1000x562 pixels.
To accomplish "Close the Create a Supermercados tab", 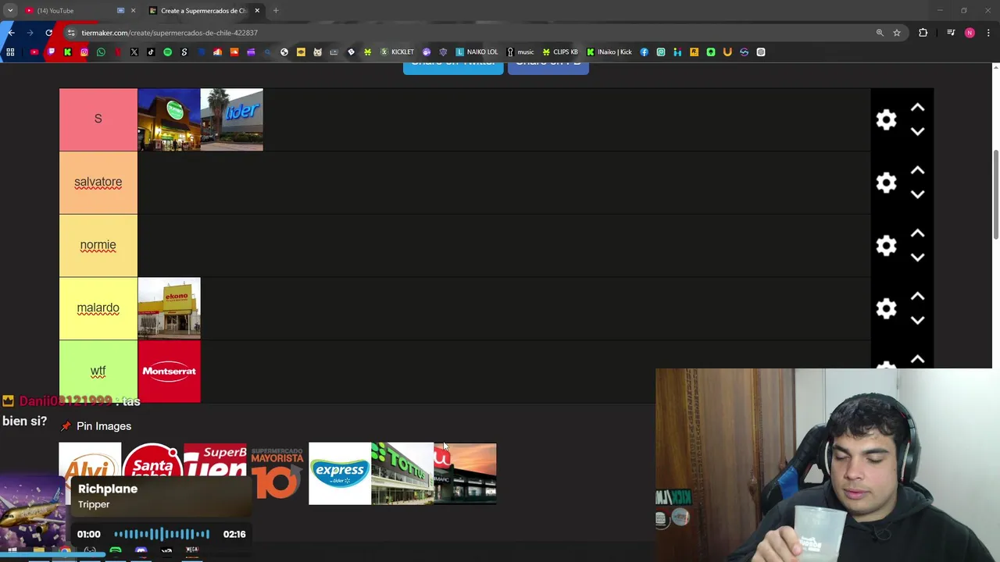I will 257,10.
